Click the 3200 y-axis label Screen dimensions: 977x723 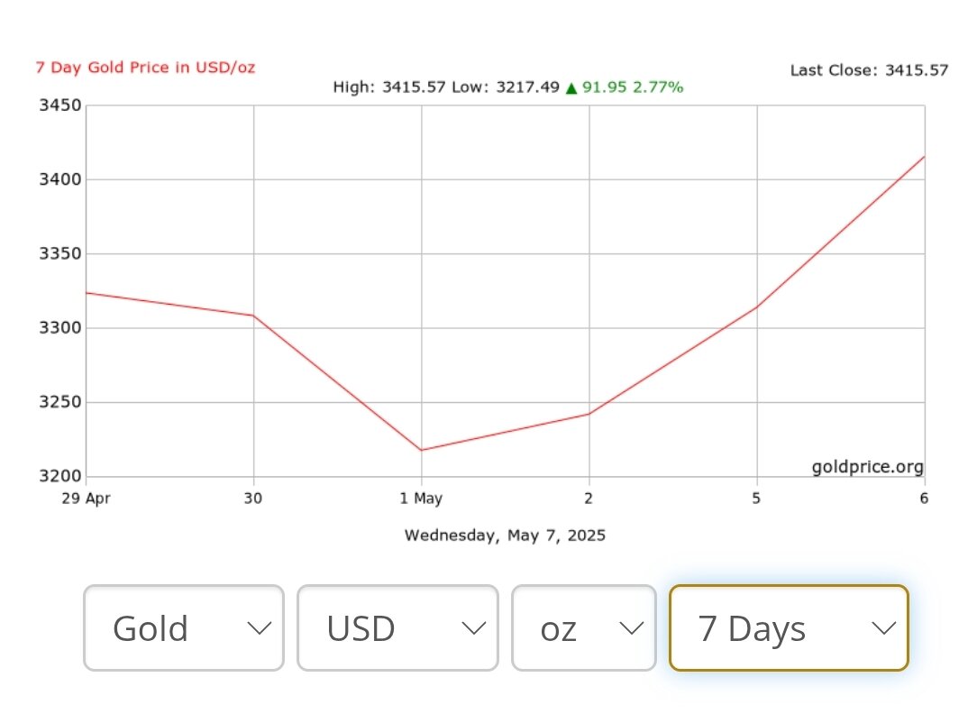(60, 477)
